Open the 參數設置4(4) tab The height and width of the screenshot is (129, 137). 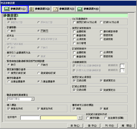[88, 9]
